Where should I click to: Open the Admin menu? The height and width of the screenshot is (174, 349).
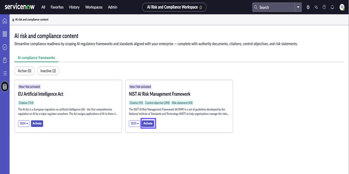tap(113, 7)
